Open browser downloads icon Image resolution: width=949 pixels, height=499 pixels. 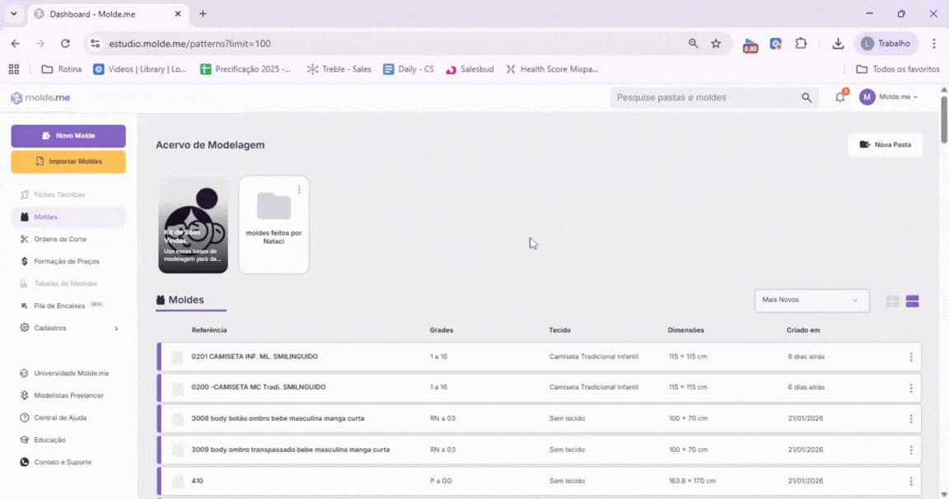tap(838, 44)
